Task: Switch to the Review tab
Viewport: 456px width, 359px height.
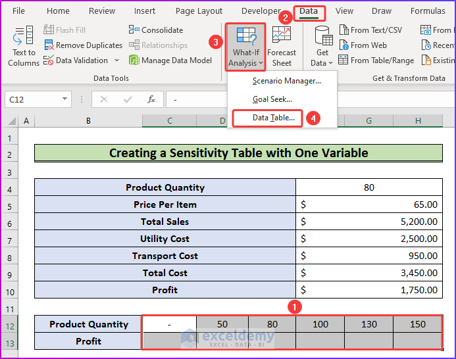Action: pyautogui.click(x=102, y=11)
